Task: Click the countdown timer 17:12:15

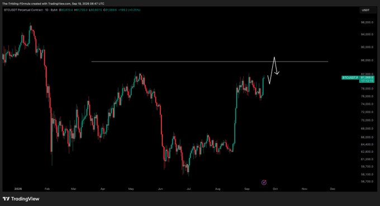Action: click(367, 81)
